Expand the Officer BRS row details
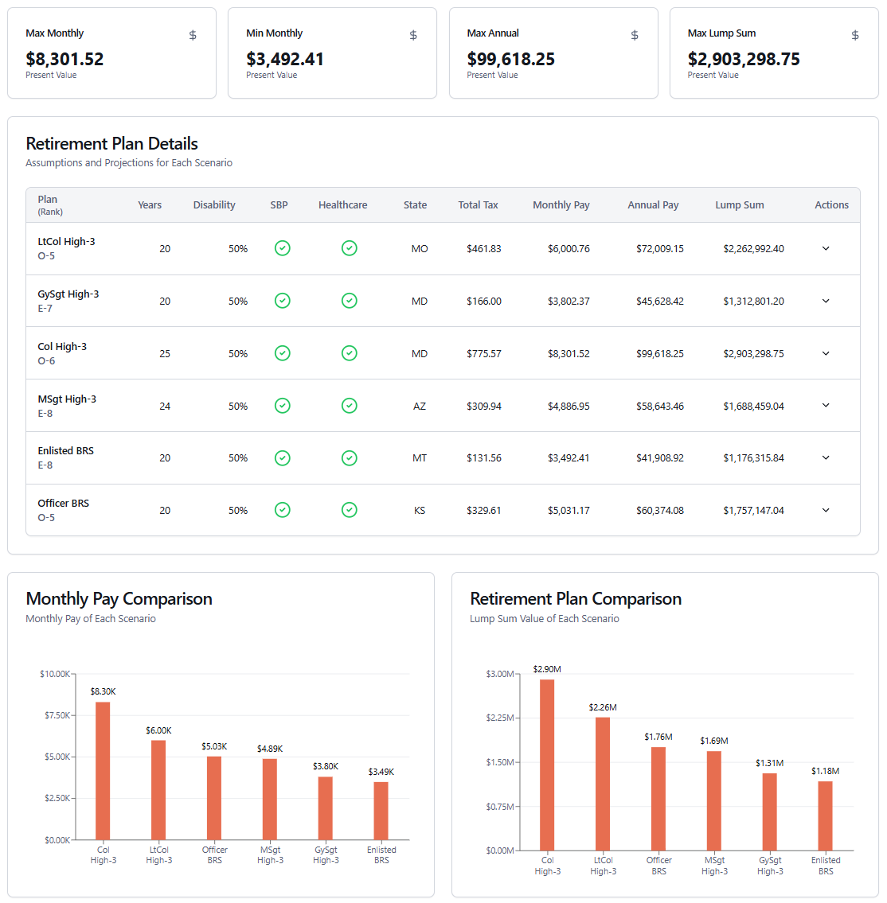 pos(826,510)
